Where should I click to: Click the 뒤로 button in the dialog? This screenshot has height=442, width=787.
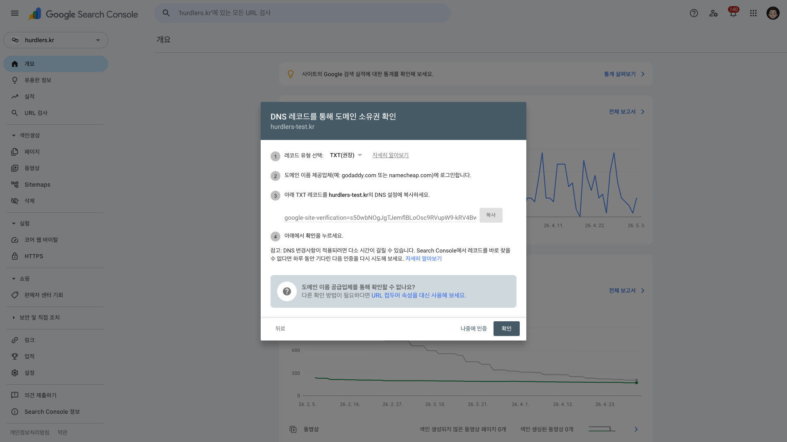(x=280, y=329)
